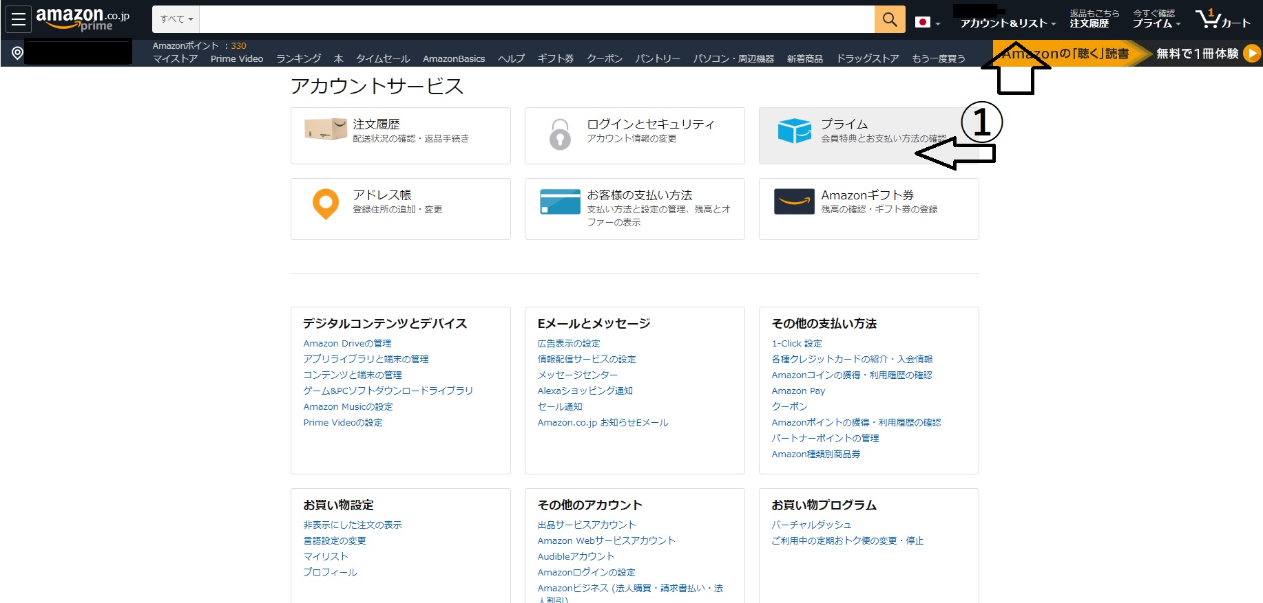Click the Amazon gift card icon
Viewport: 1263px width, 603px height.
click(x=794, y=202)
